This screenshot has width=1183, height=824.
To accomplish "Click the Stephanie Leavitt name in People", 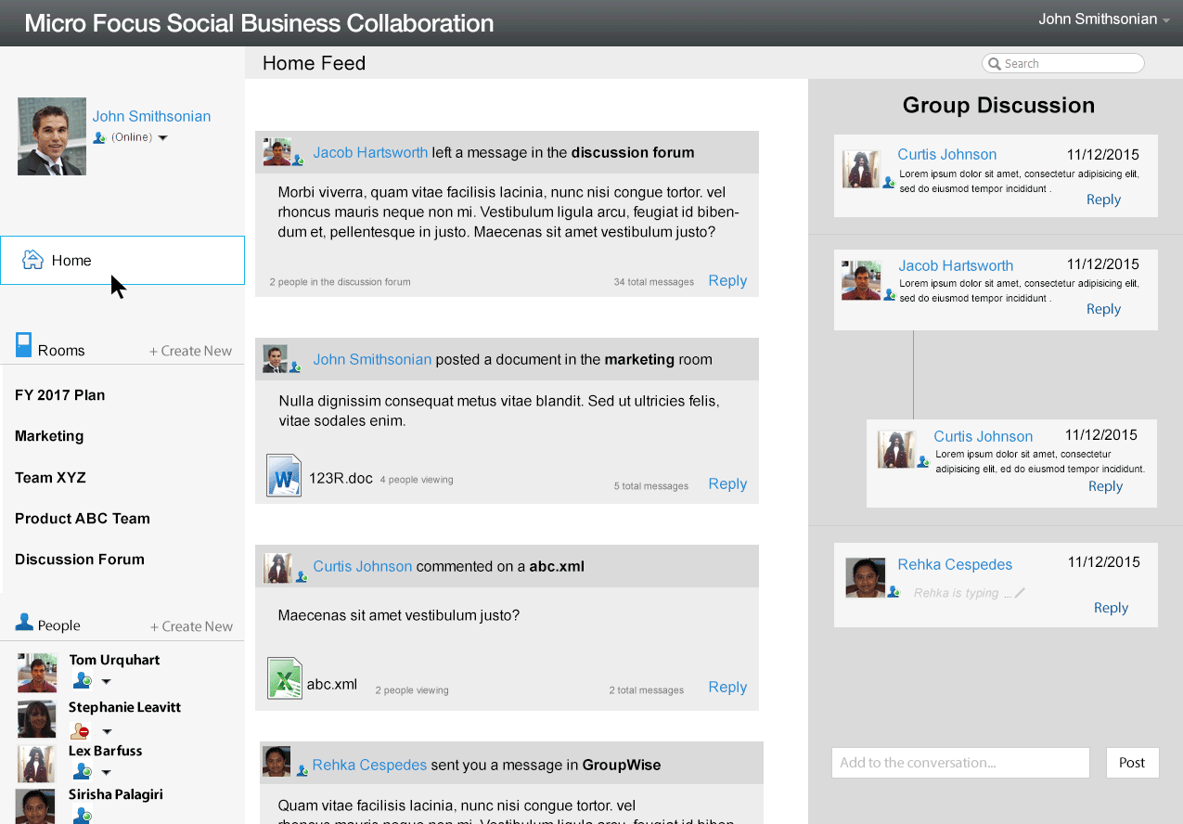I will click(124, 707).
